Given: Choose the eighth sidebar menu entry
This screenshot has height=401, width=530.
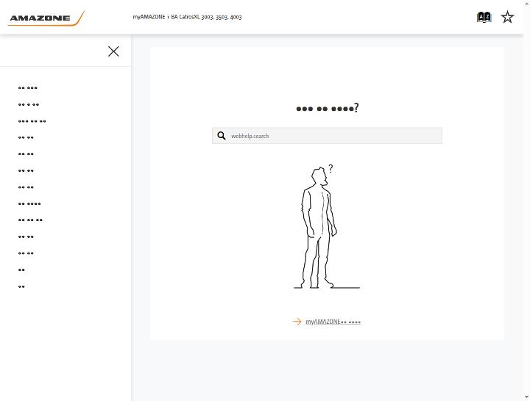Looking at the screenshot, I should click(29, 203).
